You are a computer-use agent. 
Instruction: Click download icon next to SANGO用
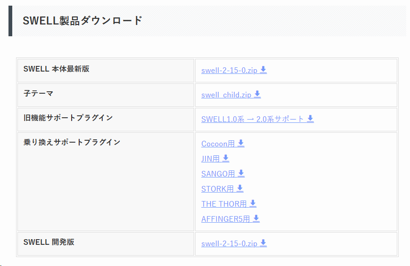point(241,174)
